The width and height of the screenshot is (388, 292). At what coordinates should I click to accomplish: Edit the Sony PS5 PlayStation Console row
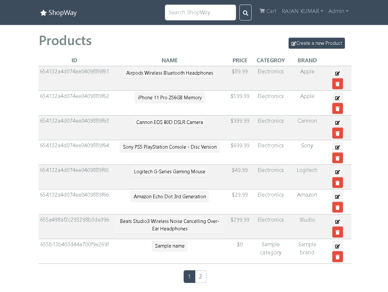tap(337, 147)
